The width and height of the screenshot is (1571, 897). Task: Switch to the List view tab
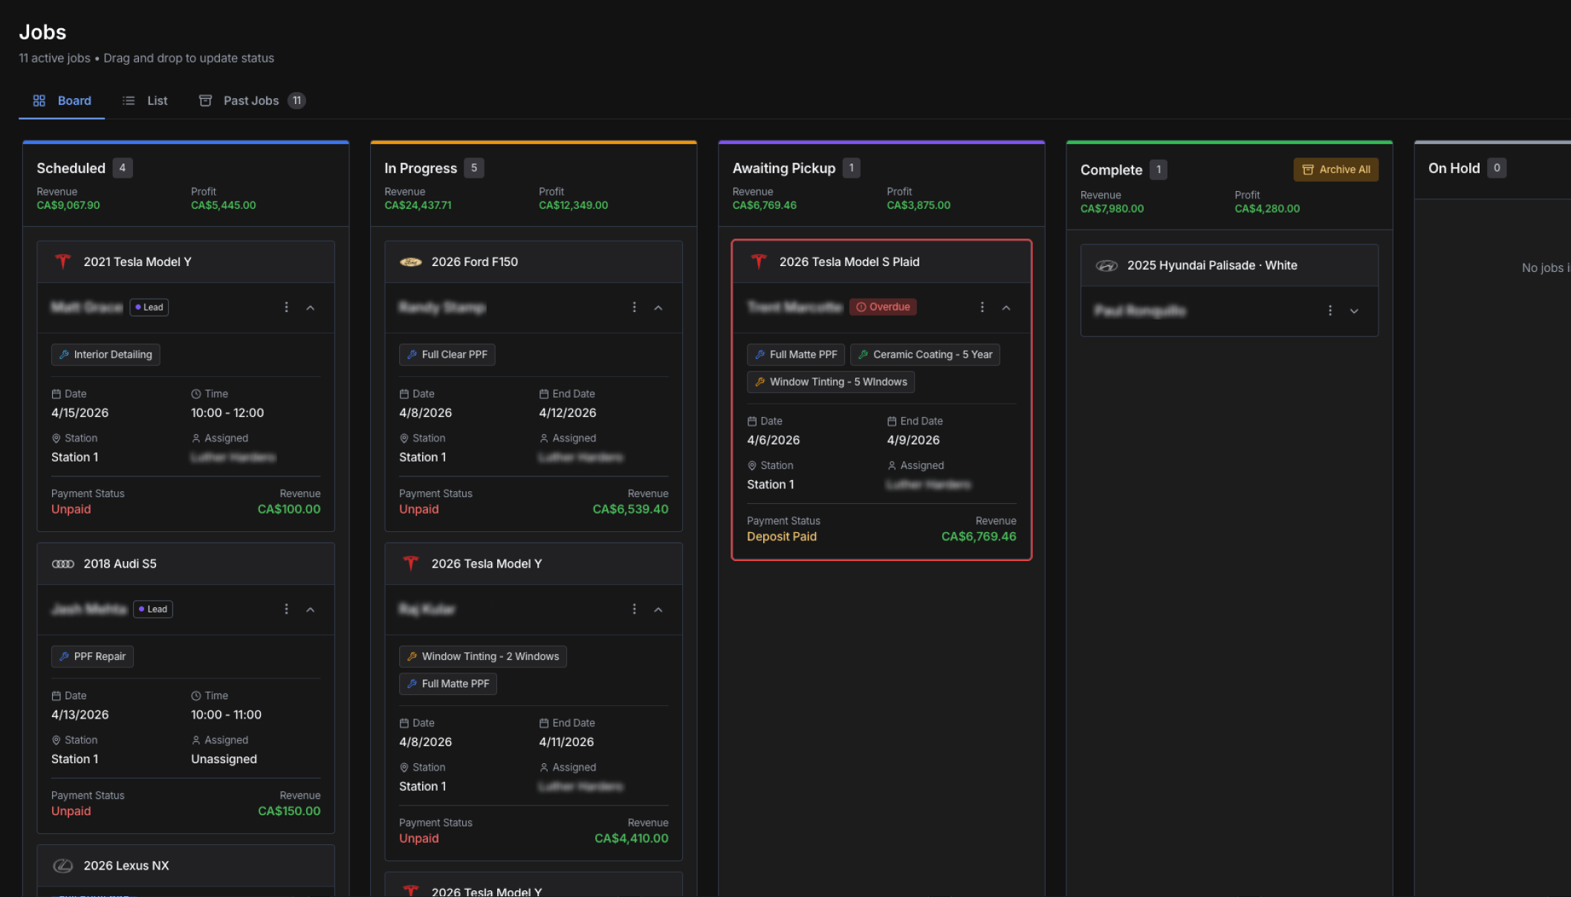pyautogui.click(x=146, y=100)
